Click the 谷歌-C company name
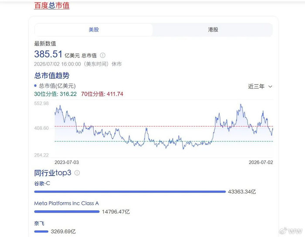Viewport: 305px width, 237px height. [42, 184]
